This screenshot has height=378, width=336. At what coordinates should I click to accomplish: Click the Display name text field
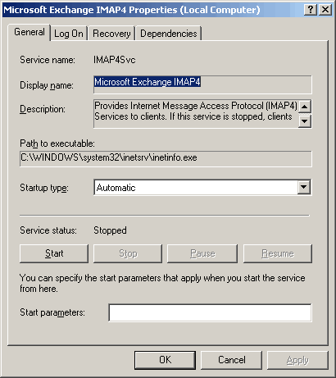pos(202,84)
